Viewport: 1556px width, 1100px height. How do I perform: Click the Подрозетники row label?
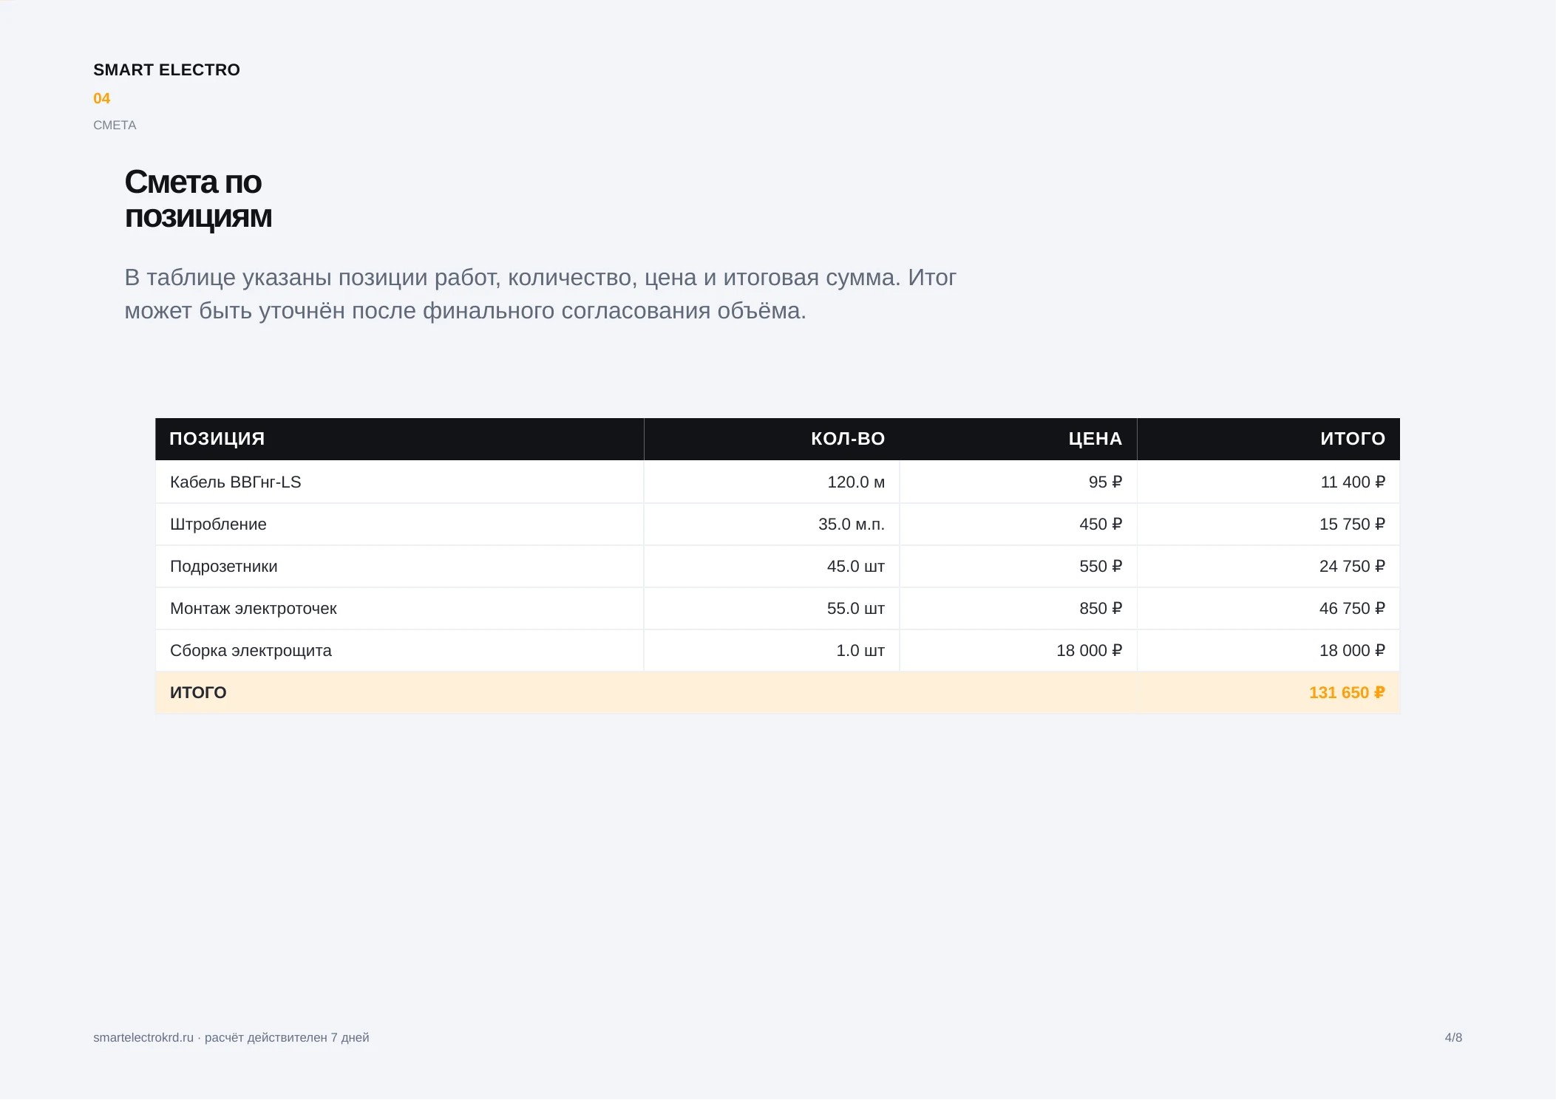224,567
